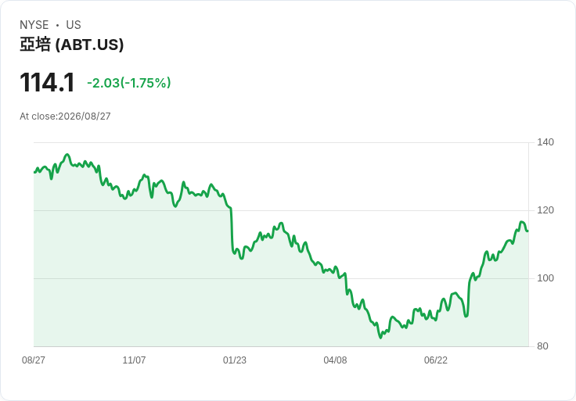The height and width of the screenshot is (401, 576).
Task: Click the ABT.US stock title
Action: coord(72,45)
